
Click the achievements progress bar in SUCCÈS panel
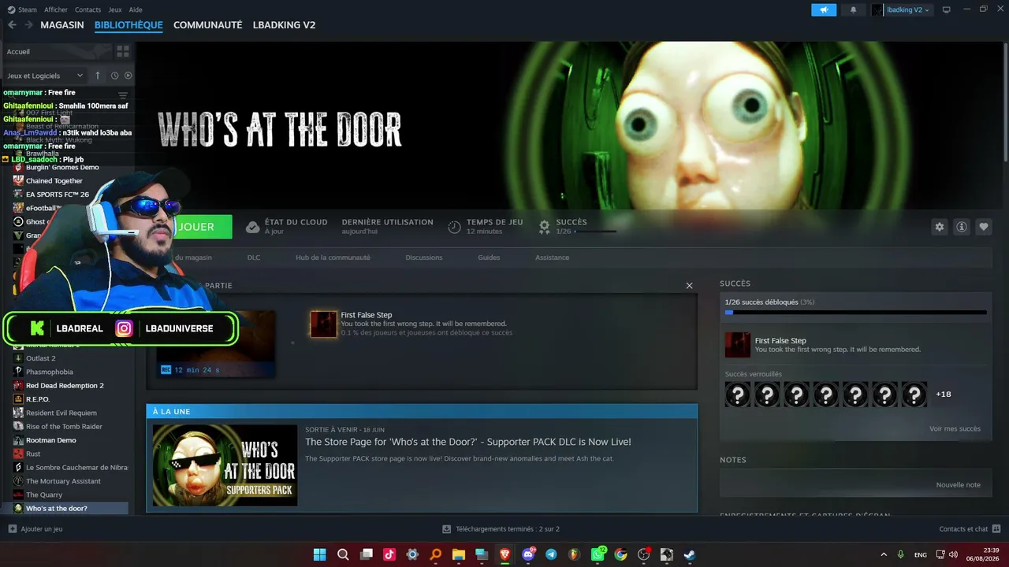click(855, 313)
